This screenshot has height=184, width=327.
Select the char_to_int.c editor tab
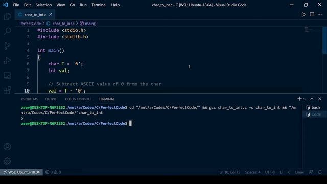(x=35, y=15)
